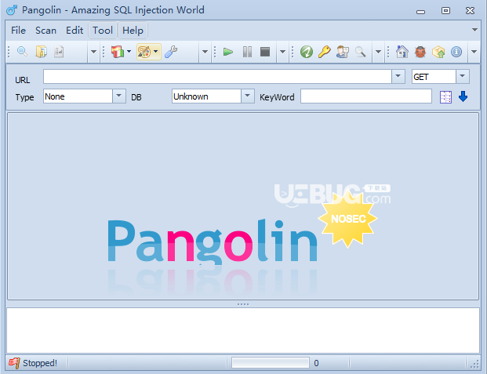Click the grayed magnifier search icon
This screenshot has height=374, width=487.
[360, 52]
